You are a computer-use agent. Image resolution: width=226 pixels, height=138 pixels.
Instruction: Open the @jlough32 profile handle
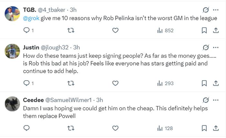pos(55,47)
